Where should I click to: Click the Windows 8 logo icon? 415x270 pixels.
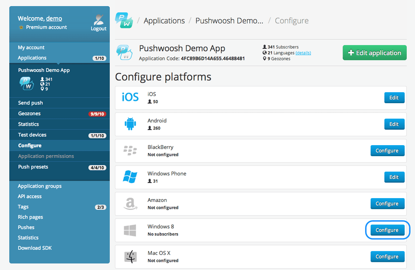point(130,230)
